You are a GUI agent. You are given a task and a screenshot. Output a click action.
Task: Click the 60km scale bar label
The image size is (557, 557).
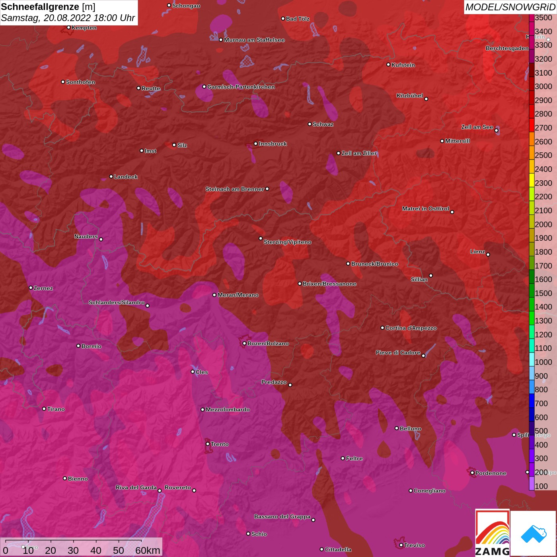tap(148, 550)
